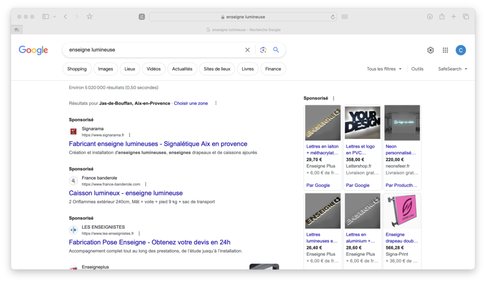Expand the SafeSearch dropdown
This screenshot has height=283, width=486.
click(452, 69)
